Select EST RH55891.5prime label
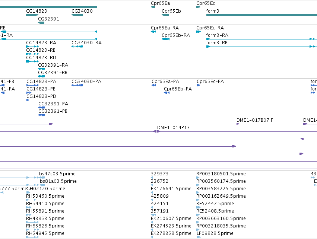This screenshot has height=239, width=317. (45, 211)
